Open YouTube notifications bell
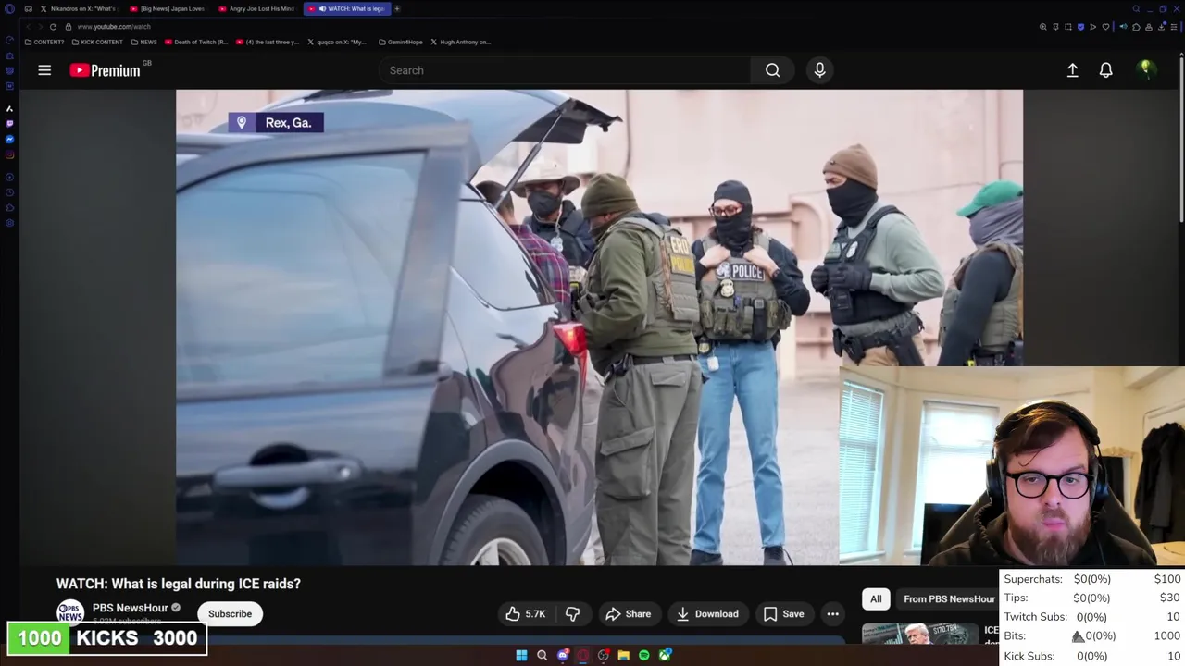 1105,70
